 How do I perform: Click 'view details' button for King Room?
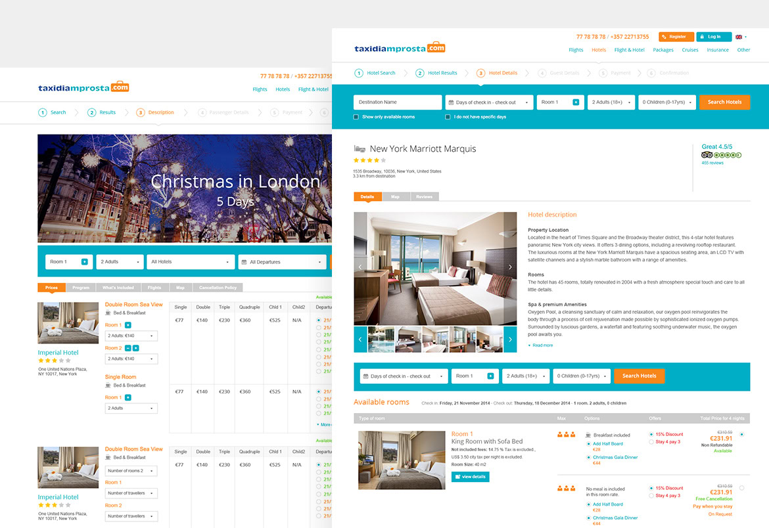click(x=471, y=477)
